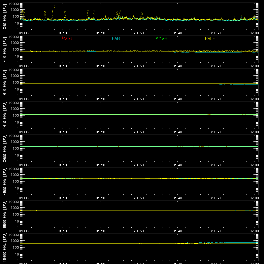The image size is (264, 264).
Task: Click 01:00 time label under 4995 MHz panel
Action: click(24, 198)
